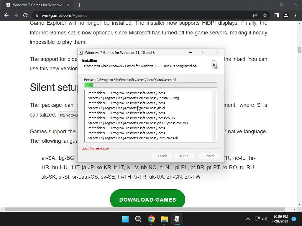Open network icon in system tray
The height and width of the screenshot is (226, 302).
coord(257,219)
